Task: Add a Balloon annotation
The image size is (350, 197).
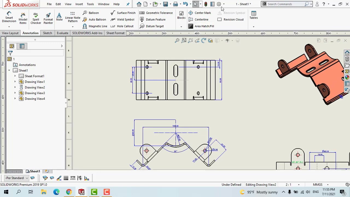Action: pyautogui.click(x=91, y=13)
